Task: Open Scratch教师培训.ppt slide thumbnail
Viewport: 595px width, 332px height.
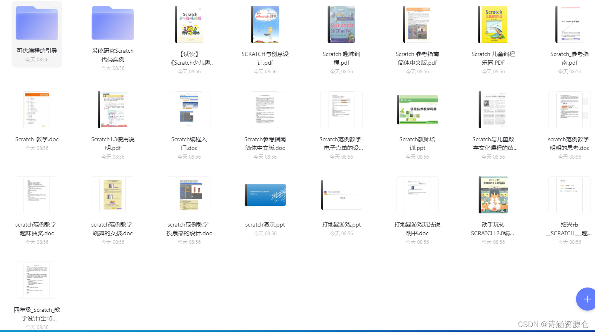Action: tap(417, 110)
